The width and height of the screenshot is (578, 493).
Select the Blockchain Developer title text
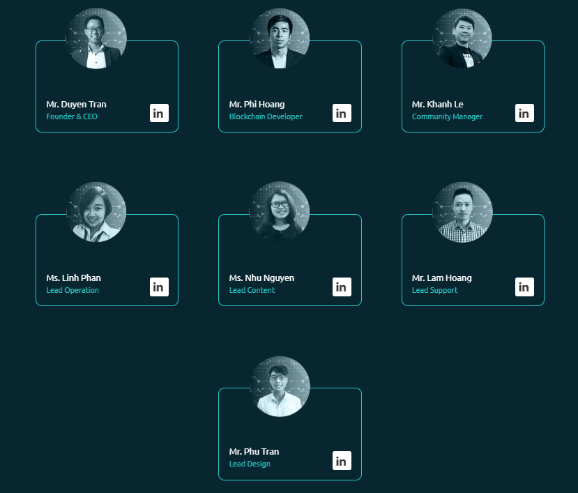coord(266,116)
